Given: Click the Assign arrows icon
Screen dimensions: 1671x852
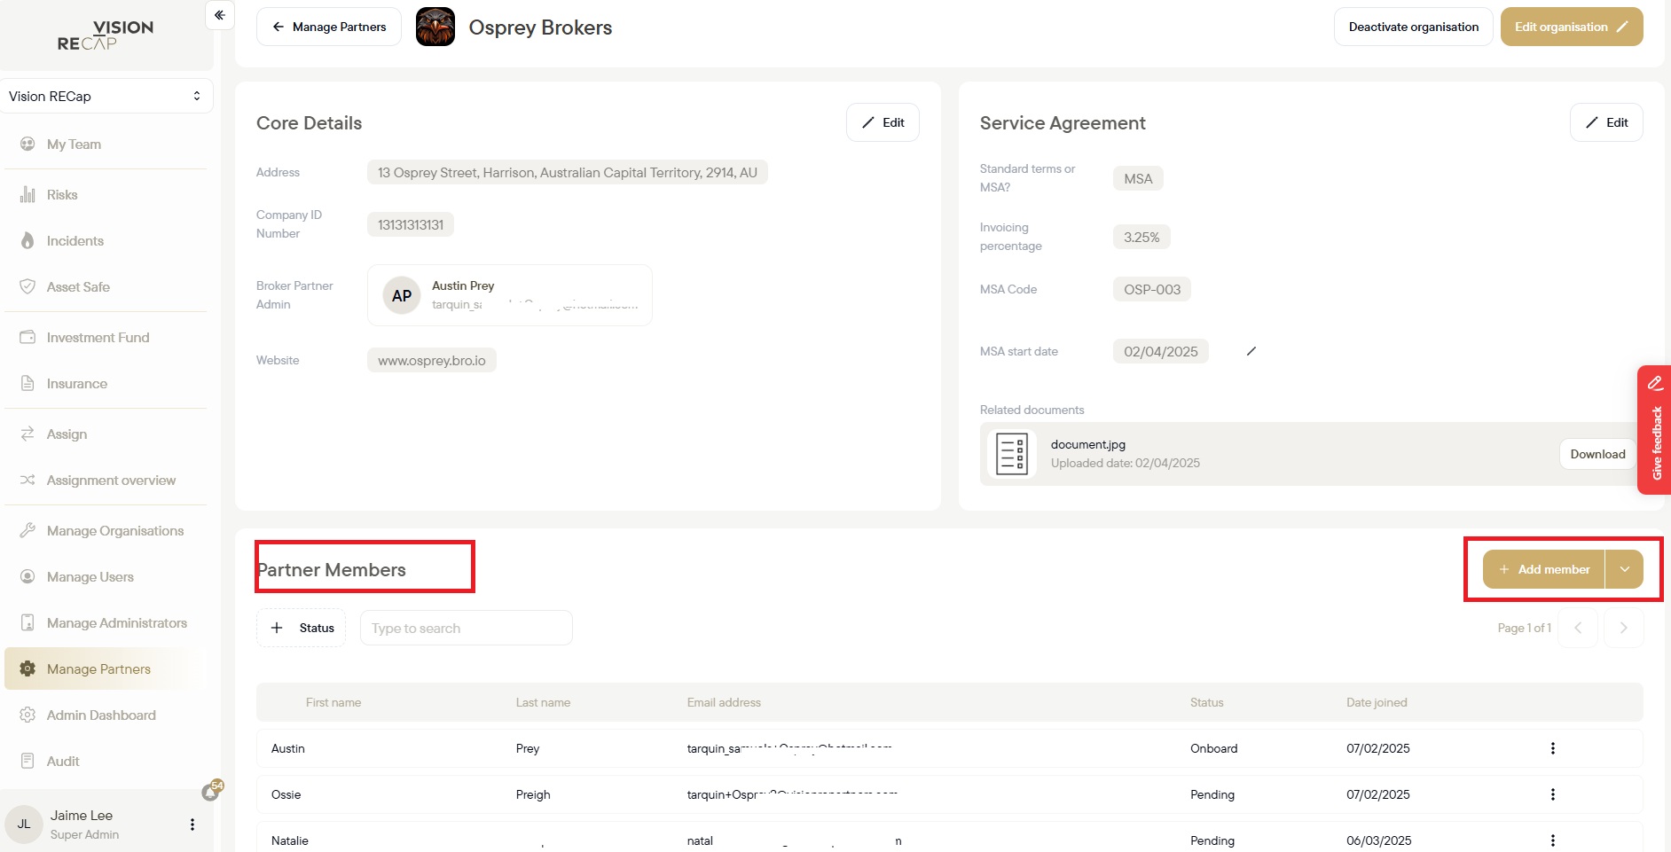Looking at the screenshot, I should [x=27, y=434].
